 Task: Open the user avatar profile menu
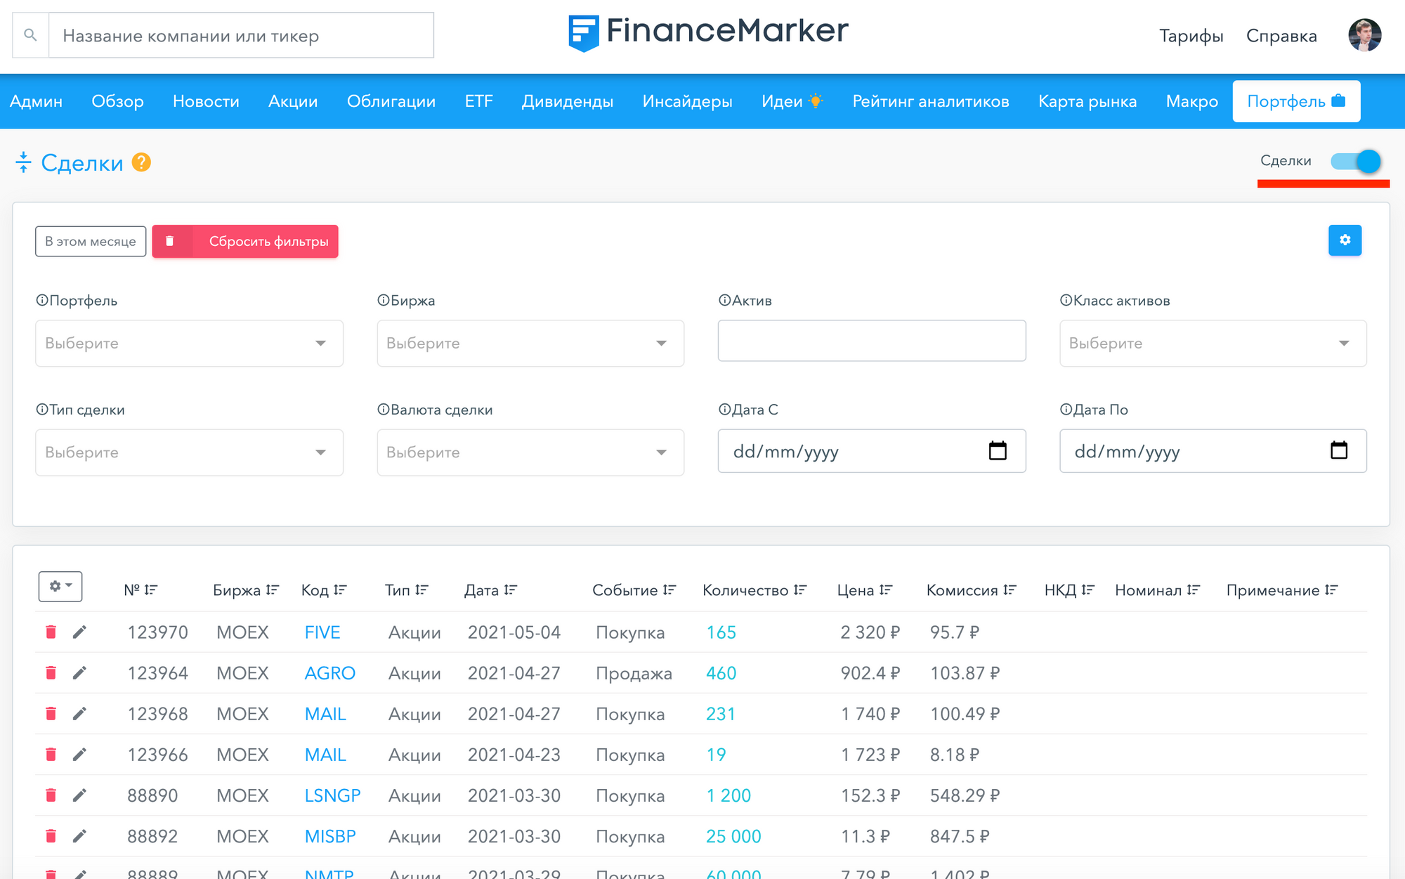(1364, 35)
